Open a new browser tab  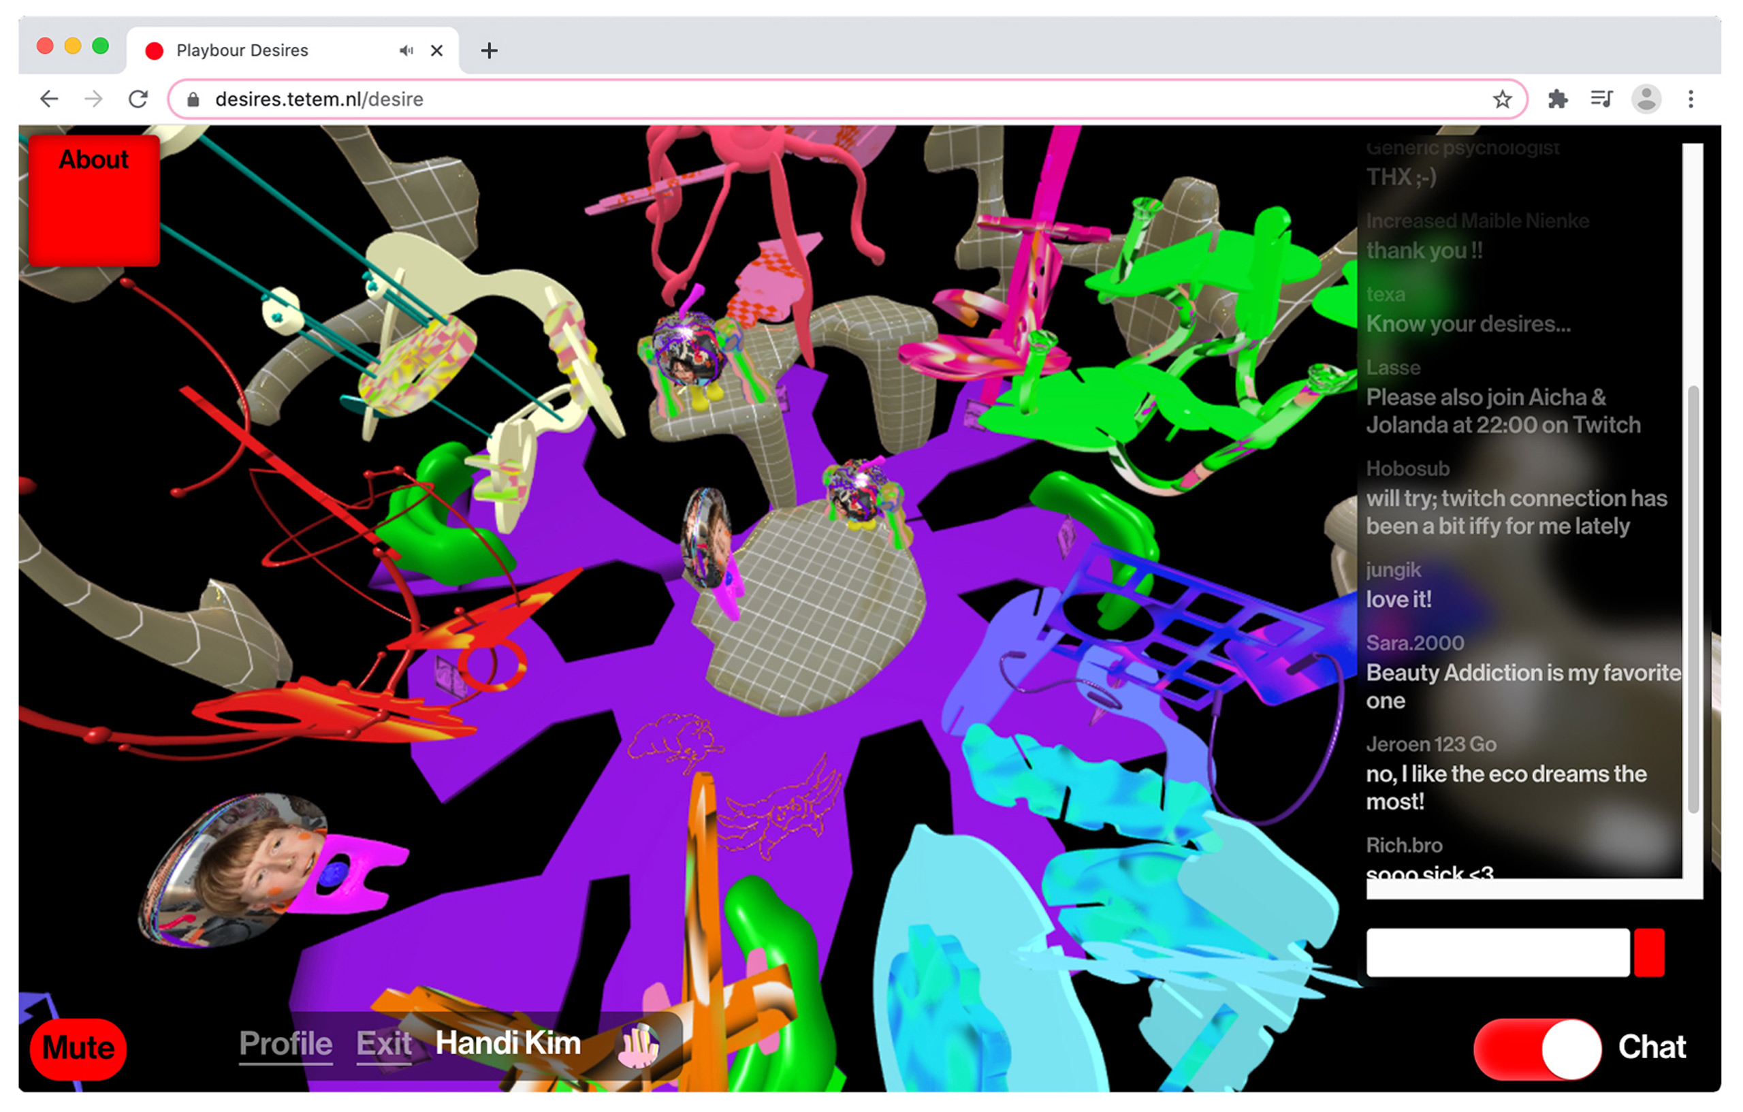click(490, 50)
